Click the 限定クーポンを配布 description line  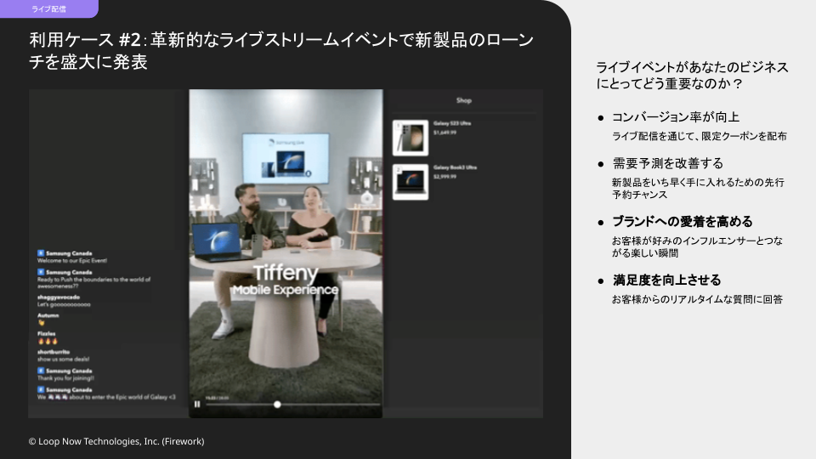(x=699, y=136)
